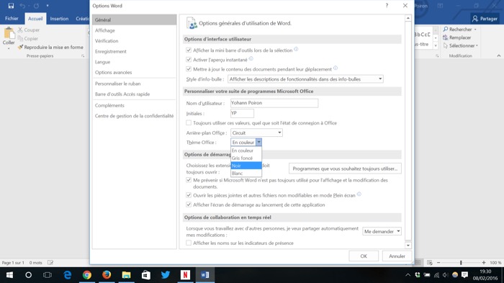
Task: Click the Undo arrow in quick access toolbar
Action: (x=22, y=6)
